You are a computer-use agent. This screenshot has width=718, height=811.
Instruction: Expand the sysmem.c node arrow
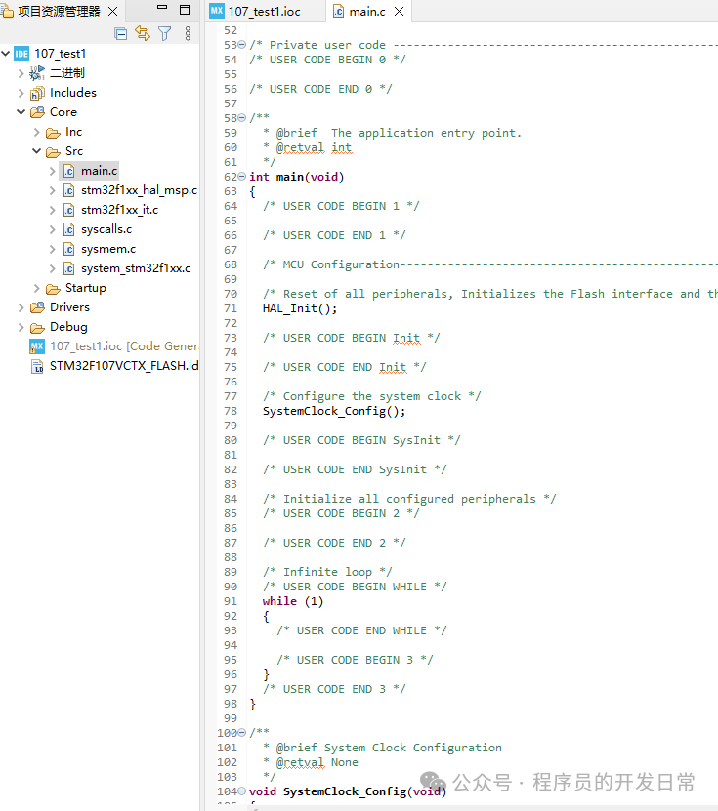53,249
